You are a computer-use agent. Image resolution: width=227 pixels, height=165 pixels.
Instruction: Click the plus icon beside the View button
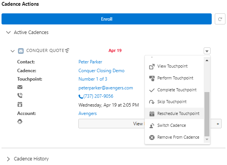tap(218, 124)
